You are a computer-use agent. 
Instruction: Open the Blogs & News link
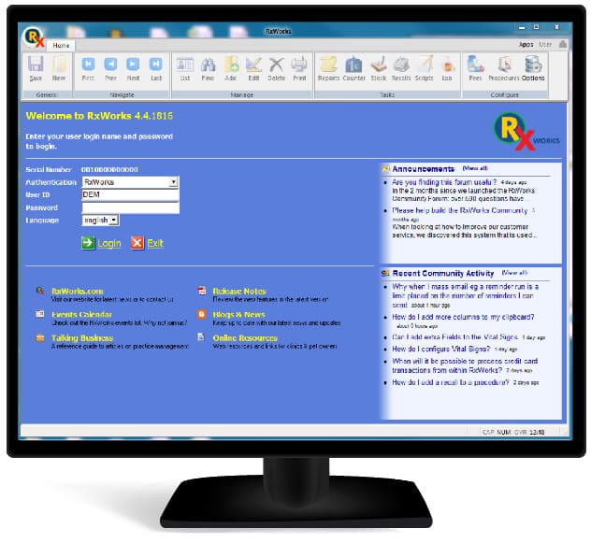(x=239, y=315)
